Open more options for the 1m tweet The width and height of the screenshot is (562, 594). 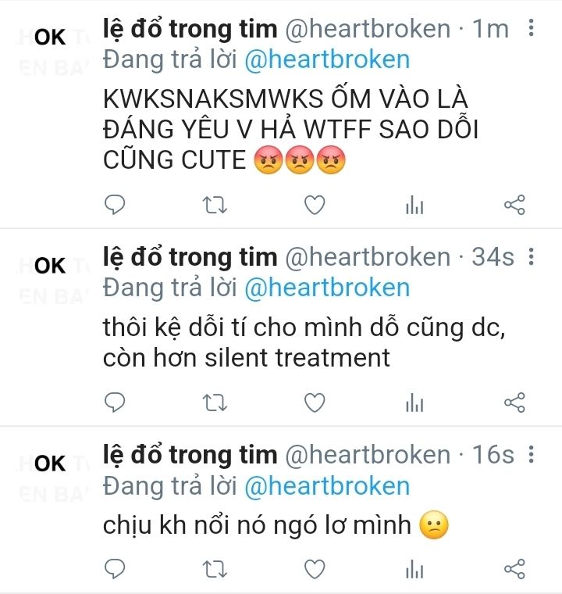532,28
